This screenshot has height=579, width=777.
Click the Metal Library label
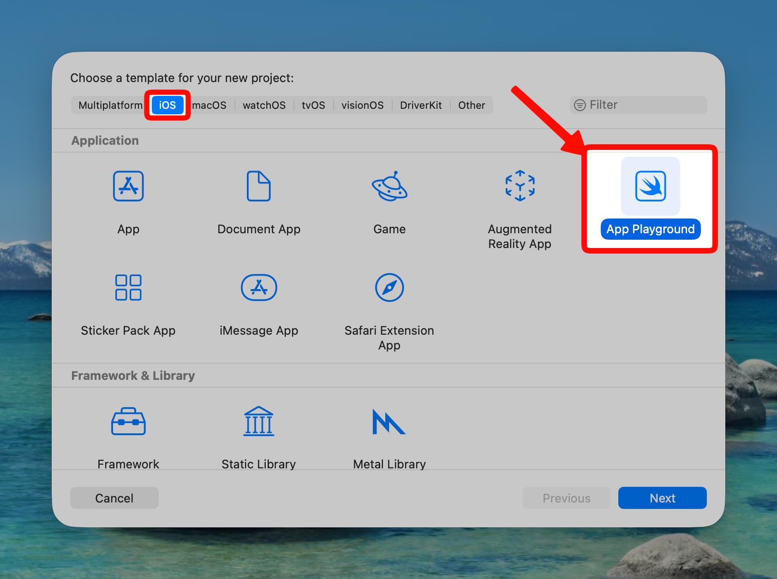[x=389, y=464]
